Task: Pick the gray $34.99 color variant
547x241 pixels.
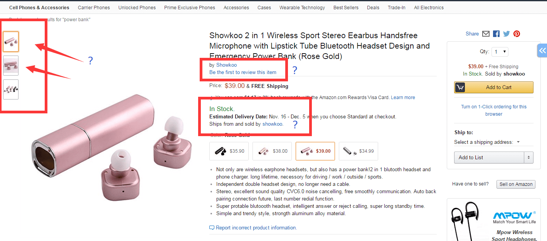Action: tap(358, 151)
